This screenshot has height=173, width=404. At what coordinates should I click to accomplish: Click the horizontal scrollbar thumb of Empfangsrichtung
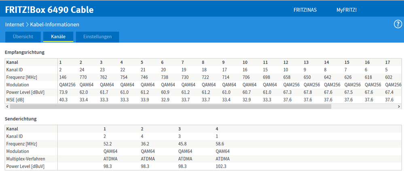[171, 106]
